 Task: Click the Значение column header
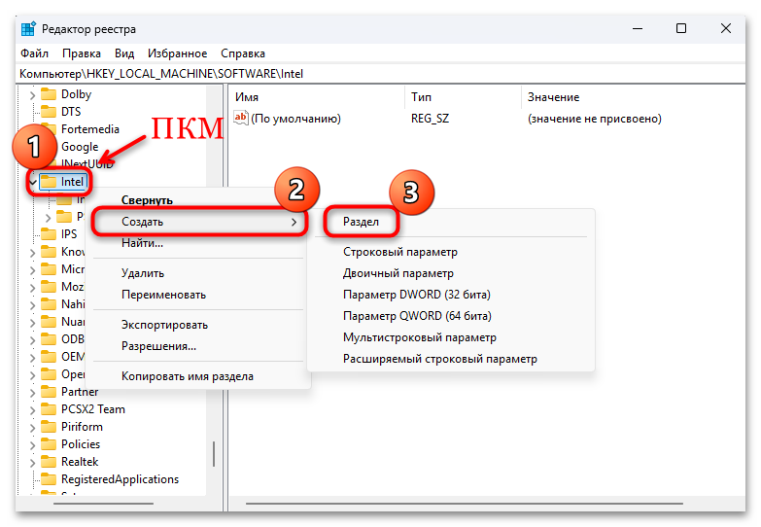pos(553,97)
